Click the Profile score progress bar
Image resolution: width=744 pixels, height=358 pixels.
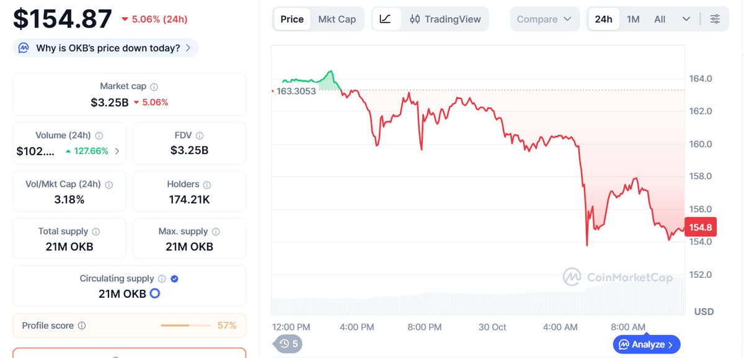186,326
